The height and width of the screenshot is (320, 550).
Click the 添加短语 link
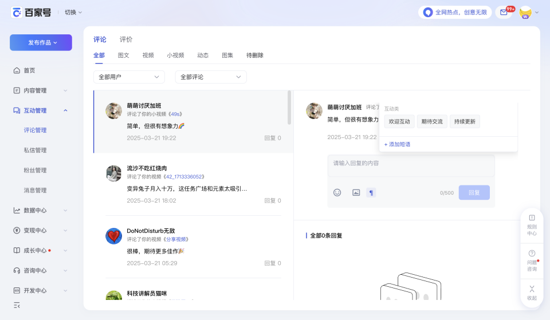[x=397, y=144]
